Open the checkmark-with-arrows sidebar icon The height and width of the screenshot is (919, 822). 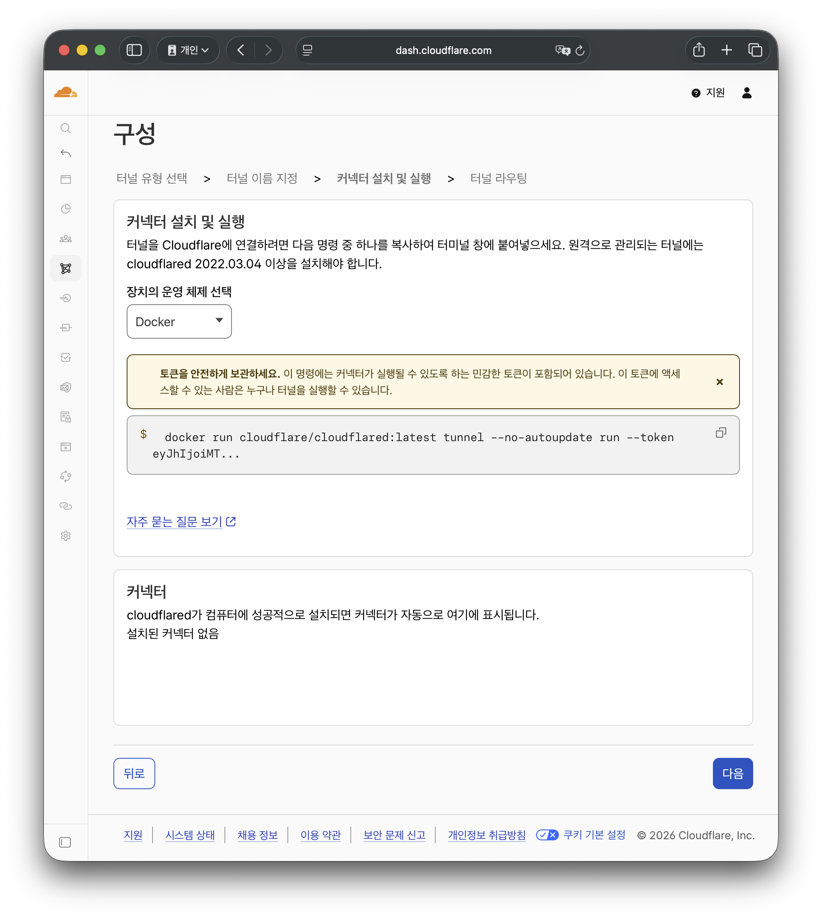pos(65,358)
